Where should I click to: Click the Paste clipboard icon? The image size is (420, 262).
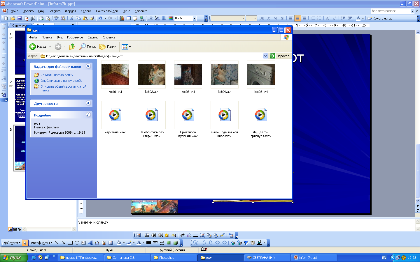pos(85,18)
